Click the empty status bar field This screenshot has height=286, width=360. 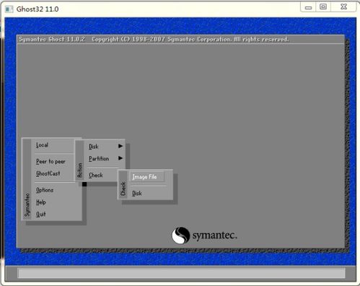182,273
